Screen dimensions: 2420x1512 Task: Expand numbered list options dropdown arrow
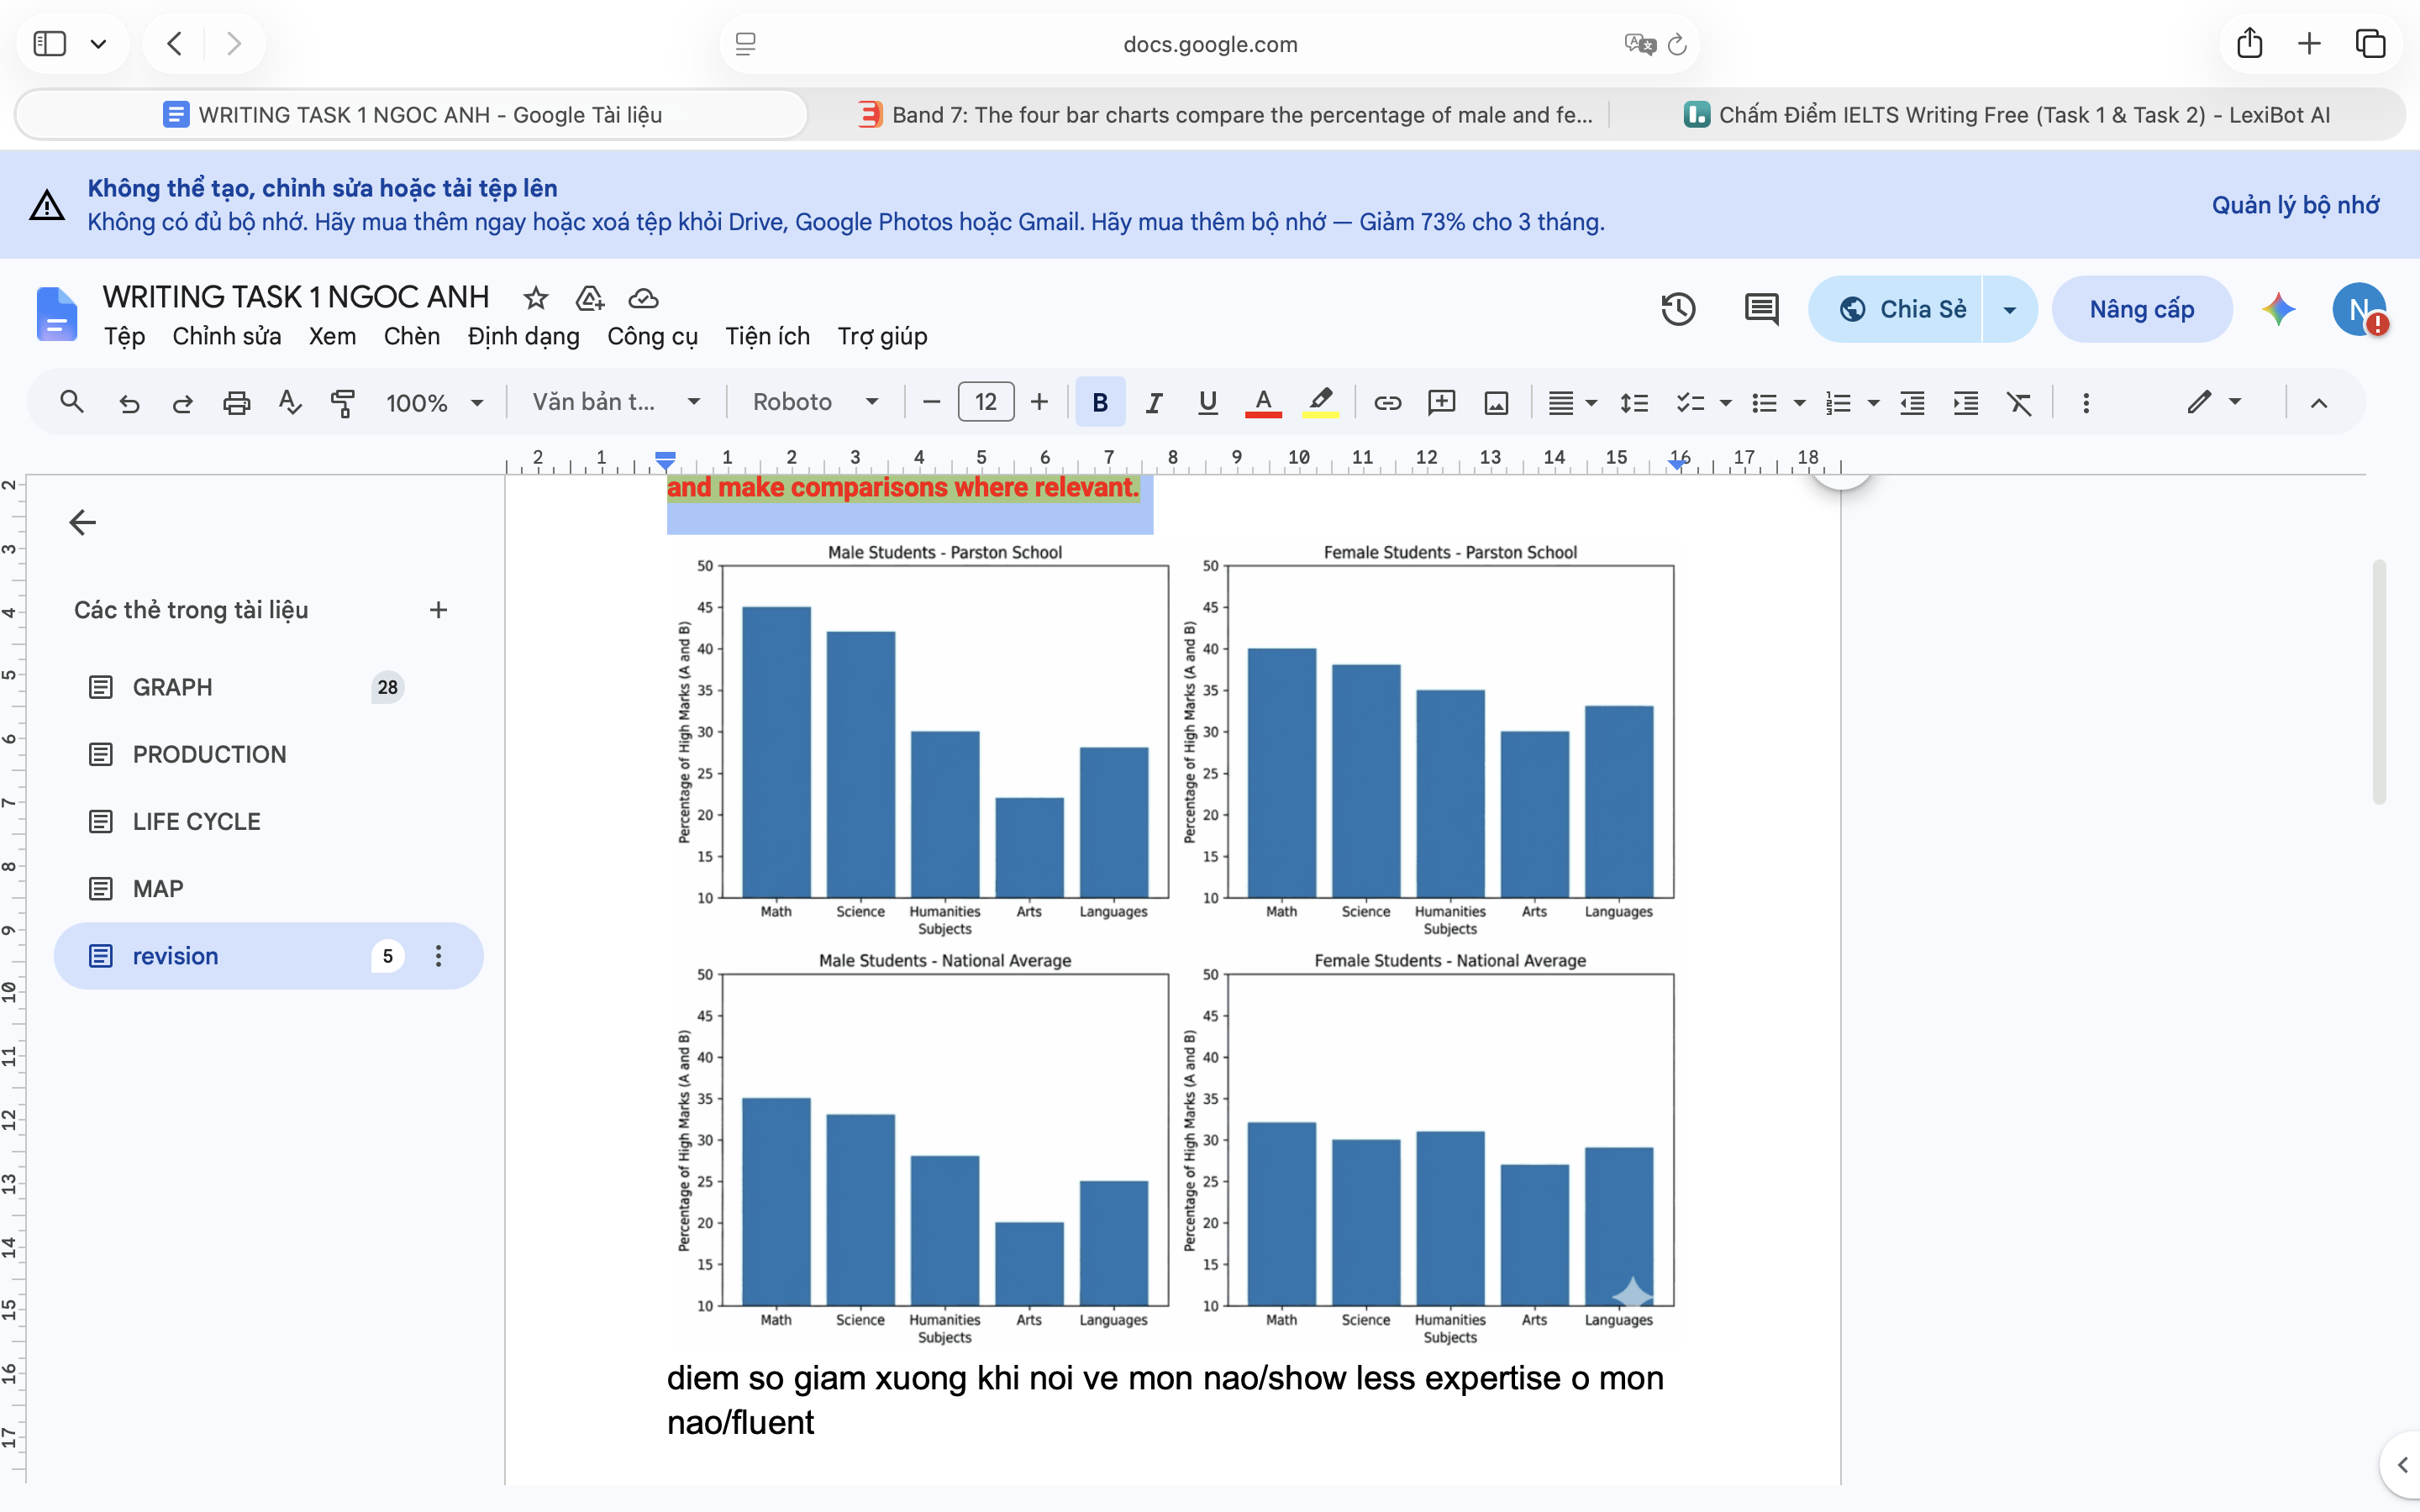1873,403
